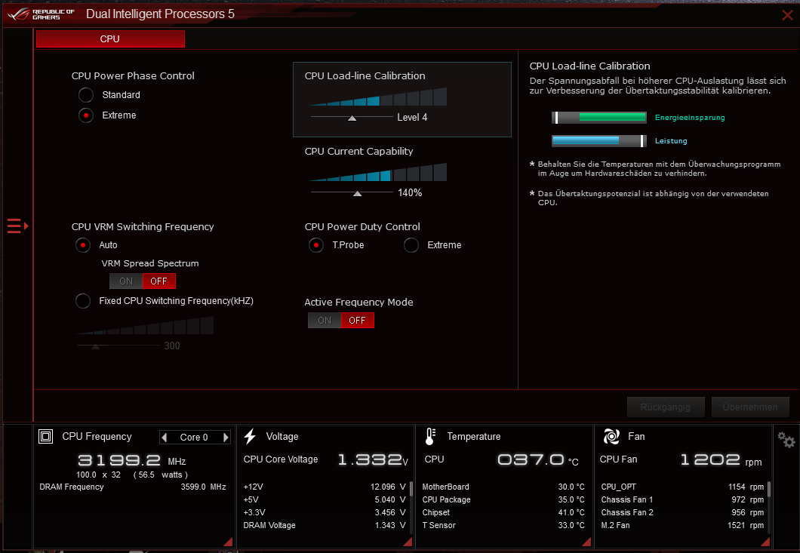
Task: Expand the Voltage panel corner triangle
Action: coord(408,542)
